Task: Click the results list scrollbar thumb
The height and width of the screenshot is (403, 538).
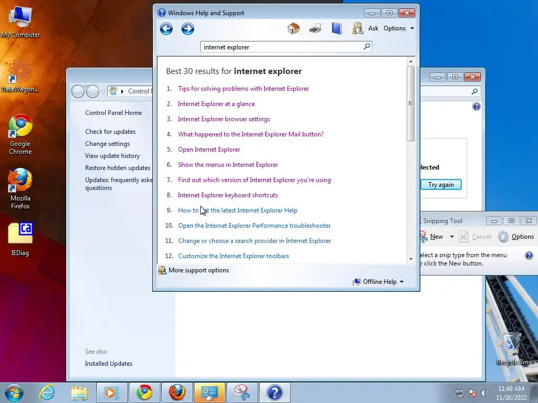Action: coord(411,103)
